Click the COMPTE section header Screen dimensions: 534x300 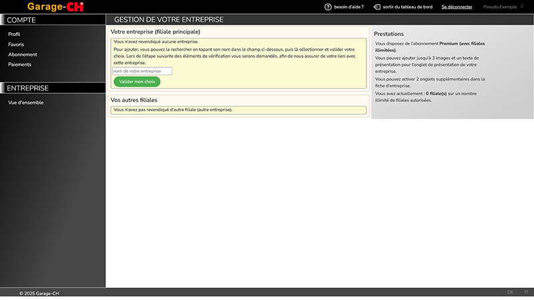pyautogui.click(x=53, y=20)
